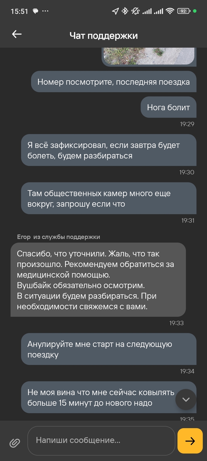Open the photo thumbnail in chat
Image resolution: width=207 pixels, height=461 pixels.
[x=149, y=56]
